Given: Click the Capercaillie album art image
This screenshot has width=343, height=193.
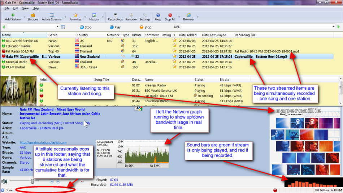Looking at the screenshot, I should point(305,141).
